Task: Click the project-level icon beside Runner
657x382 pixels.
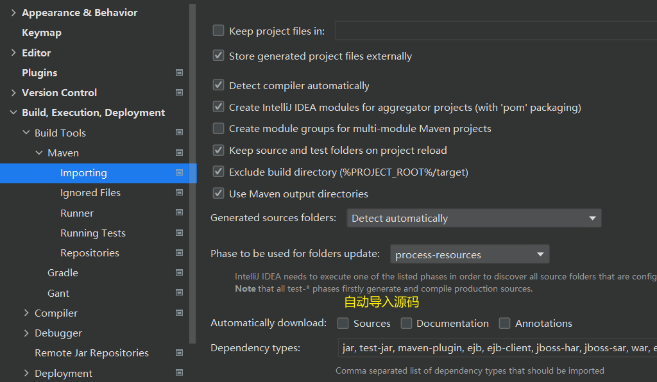Action: coord(180,213)
